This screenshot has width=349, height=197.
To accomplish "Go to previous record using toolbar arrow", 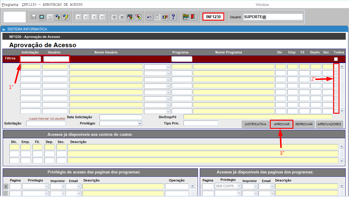I will [x=86, y=17].
